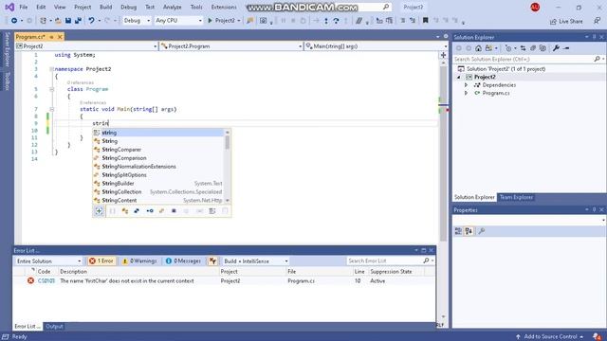Click the Save All toolbar icon
This screenshot has width=607, height=341.
[78, 21]
